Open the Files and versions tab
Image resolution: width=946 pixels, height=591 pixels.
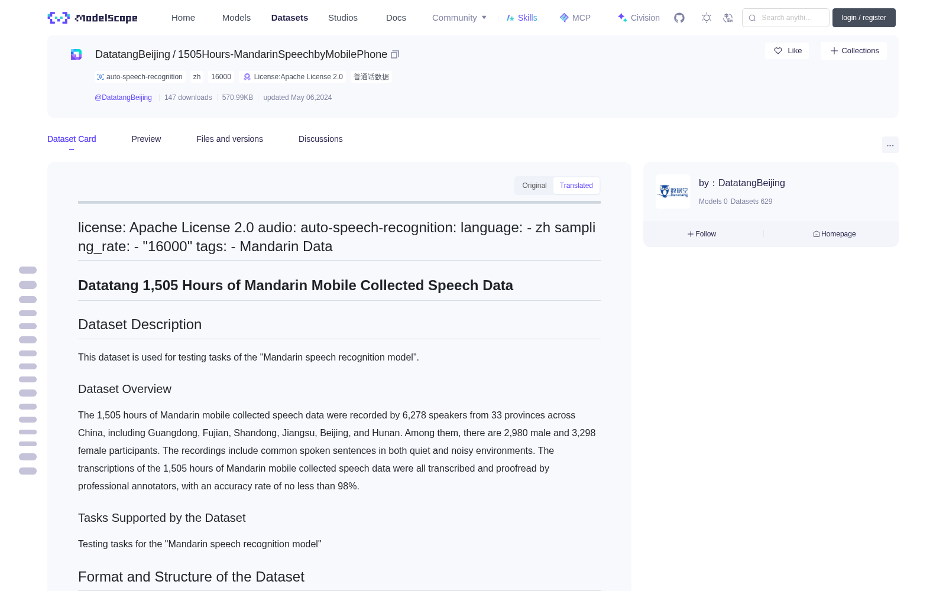click(229, 139)
